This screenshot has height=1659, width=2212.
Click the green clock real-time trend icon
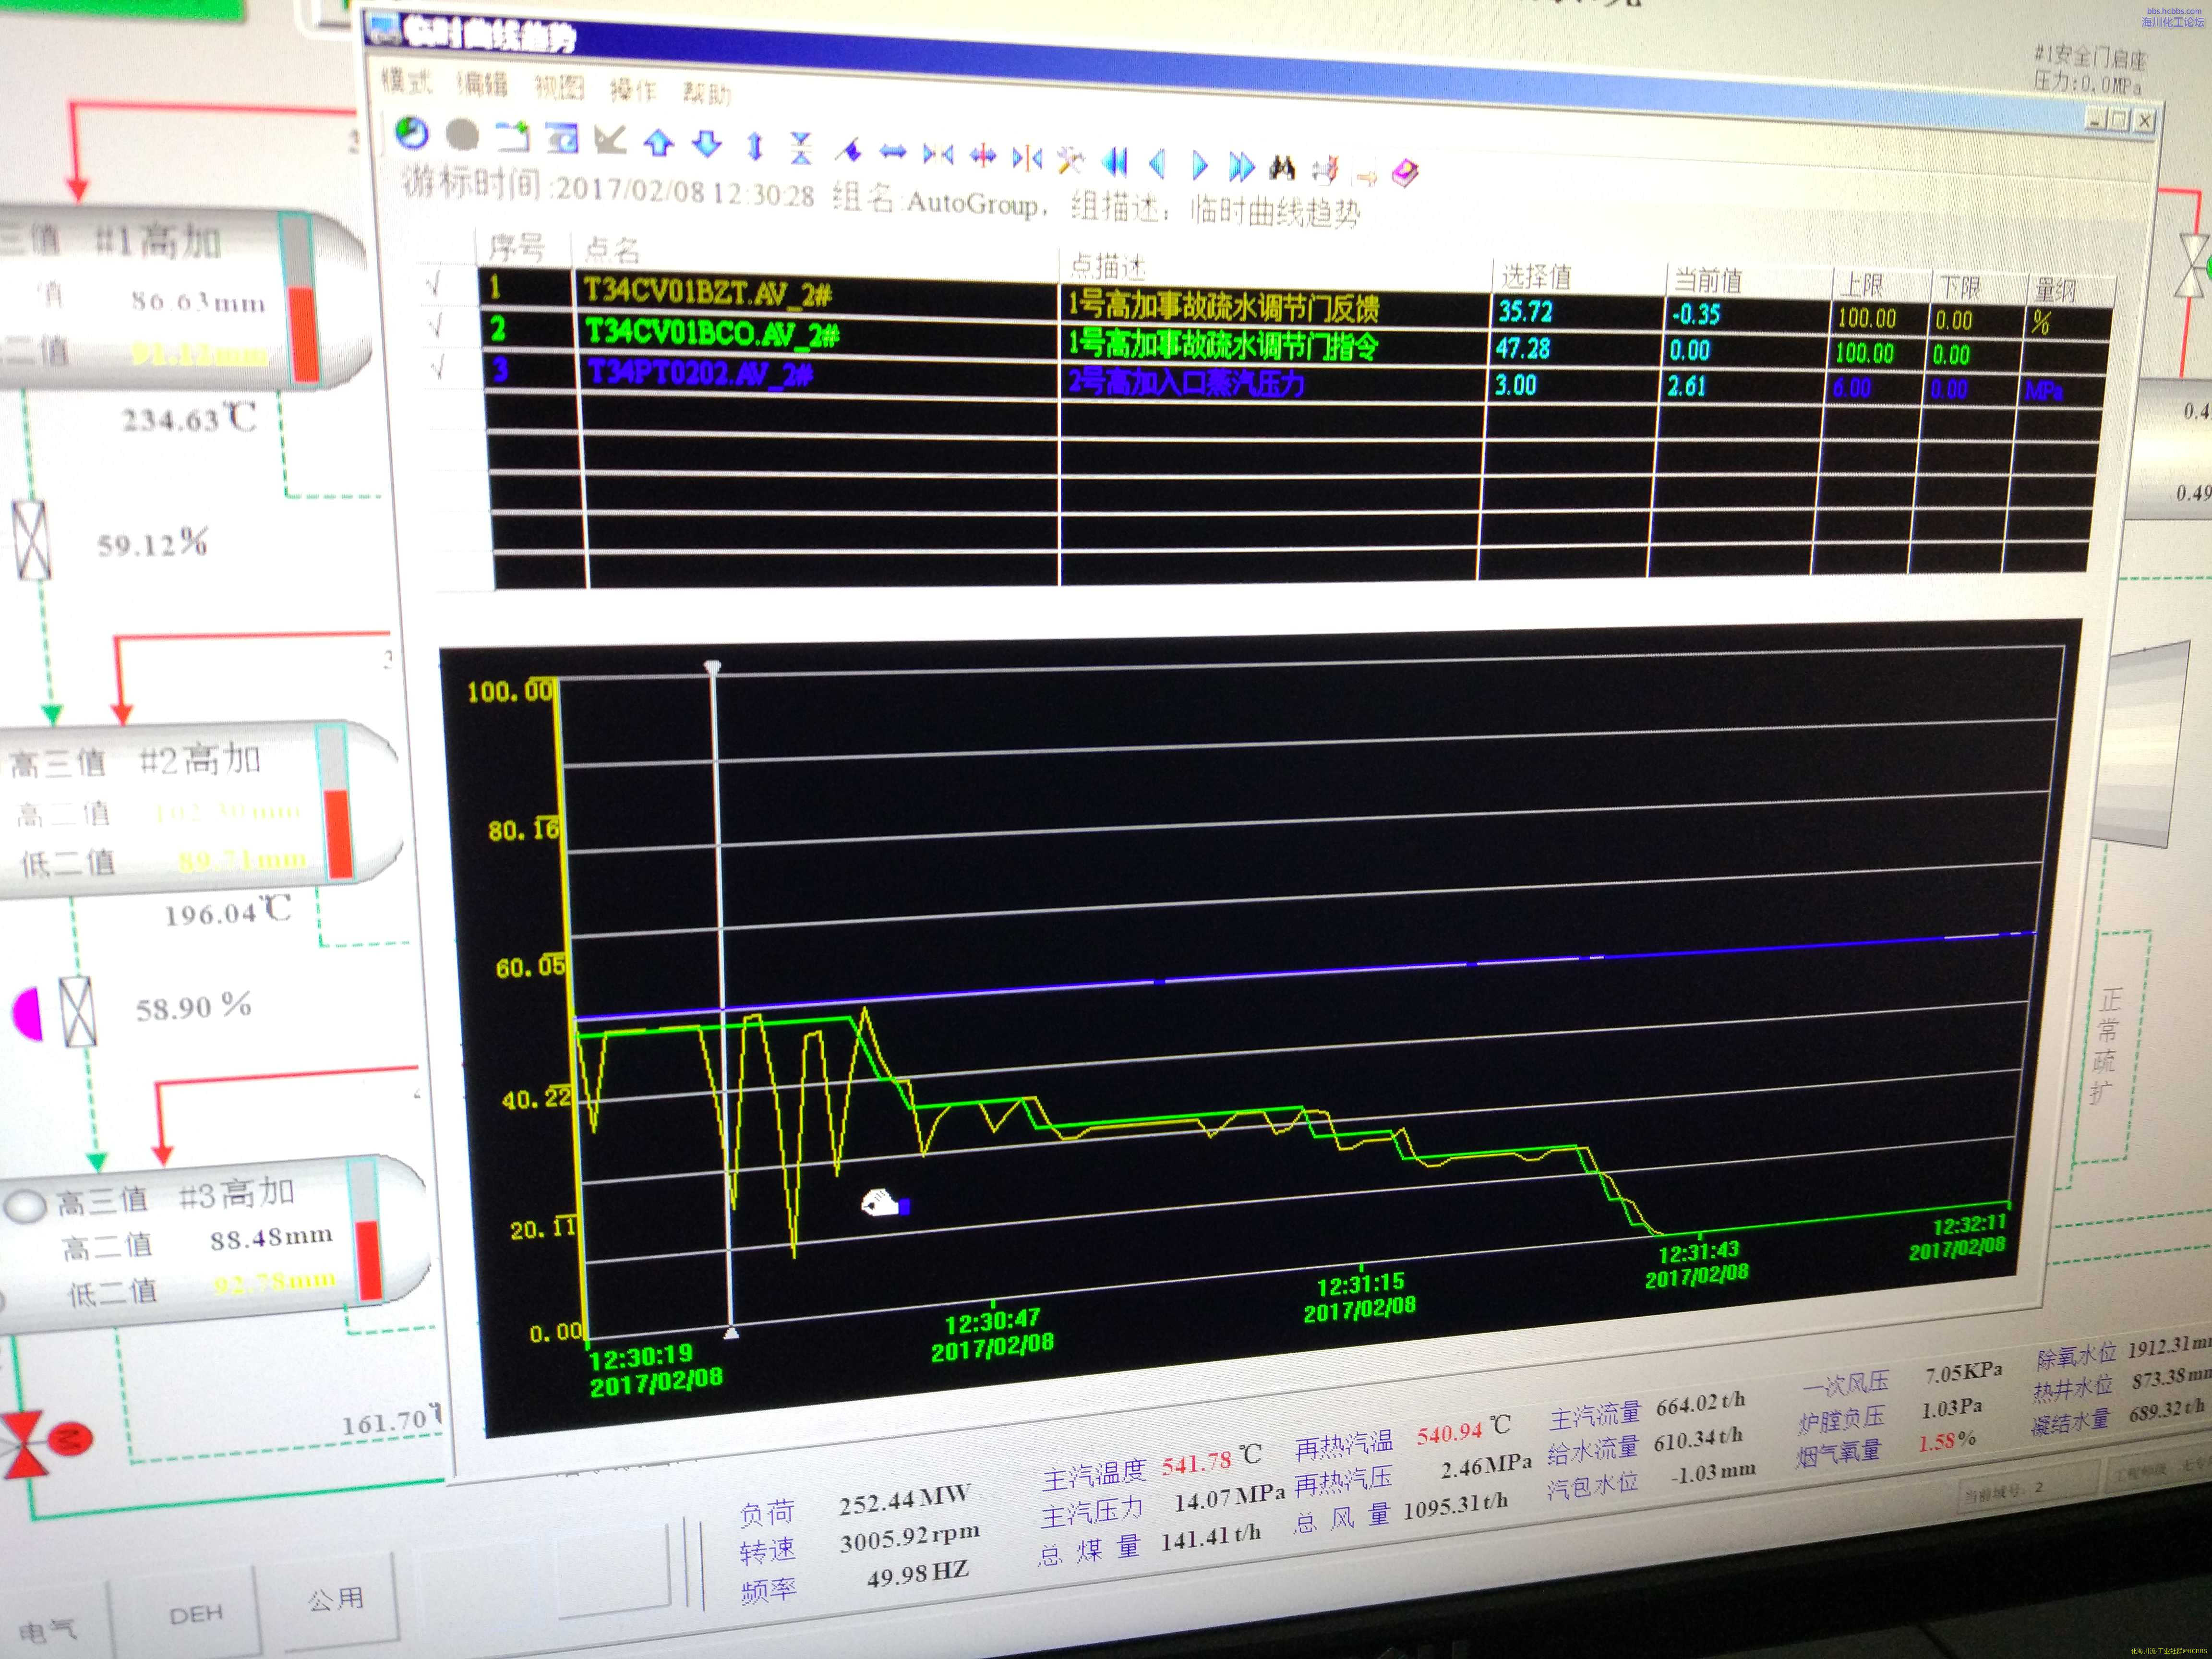pyautogui.click(x=411, y=133)
